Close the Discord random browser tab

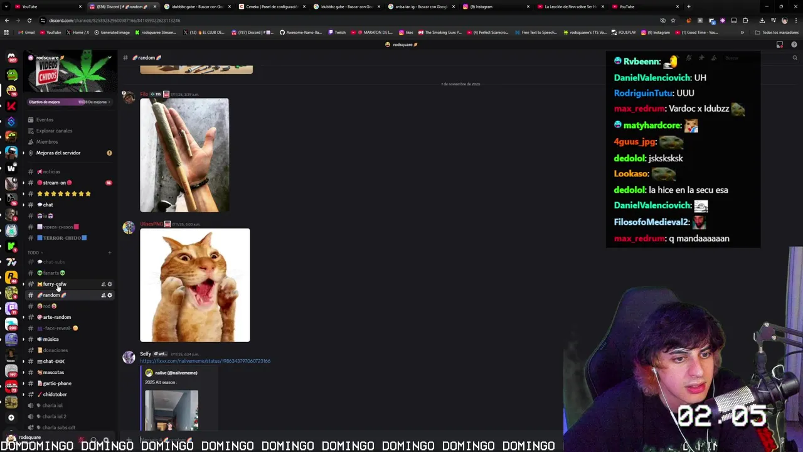pyautogui.click(x=154, y=6)
